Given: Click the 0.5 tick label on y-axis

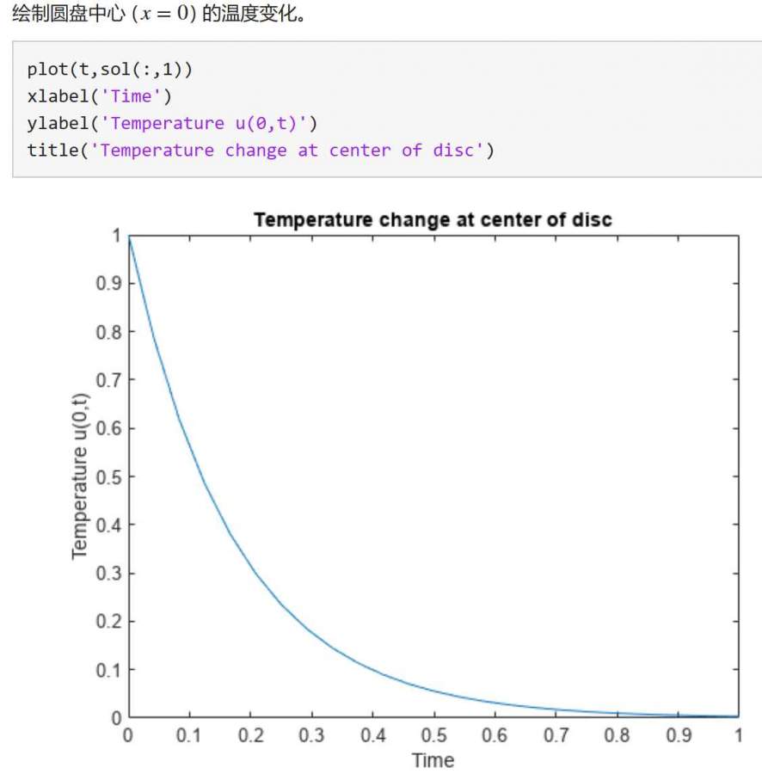Looking at the screenshot, I should pyautogui.click(x=108, y=476).
